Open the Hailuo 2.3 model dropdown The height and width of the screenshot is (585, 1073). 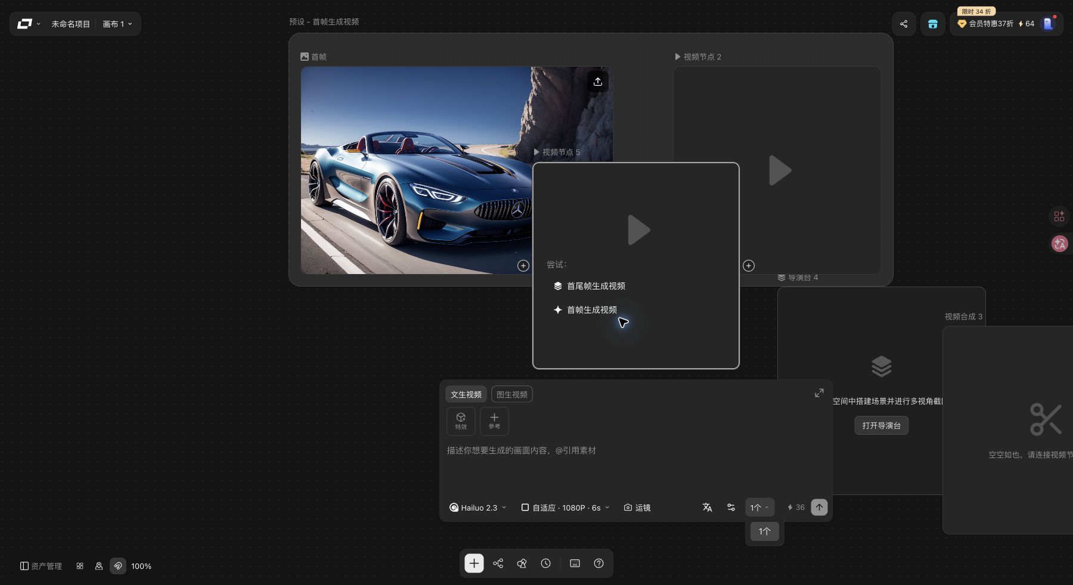(478, 508)
